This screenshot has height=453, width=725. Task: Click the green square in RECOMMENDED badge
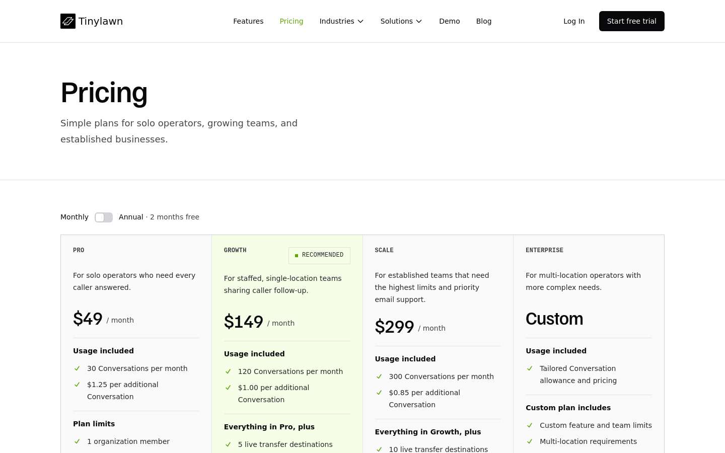click(297, 256)
